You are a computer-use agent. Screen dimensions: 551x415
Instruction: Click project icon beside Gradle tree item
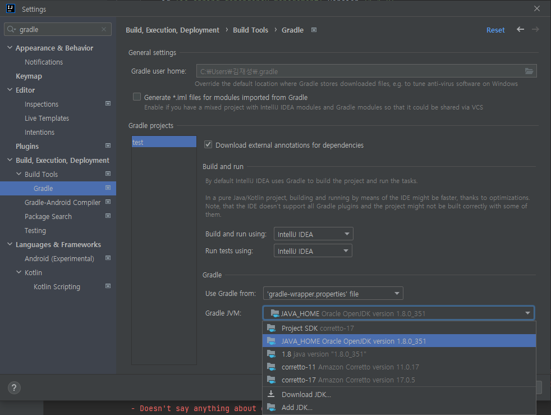point(108,188)
